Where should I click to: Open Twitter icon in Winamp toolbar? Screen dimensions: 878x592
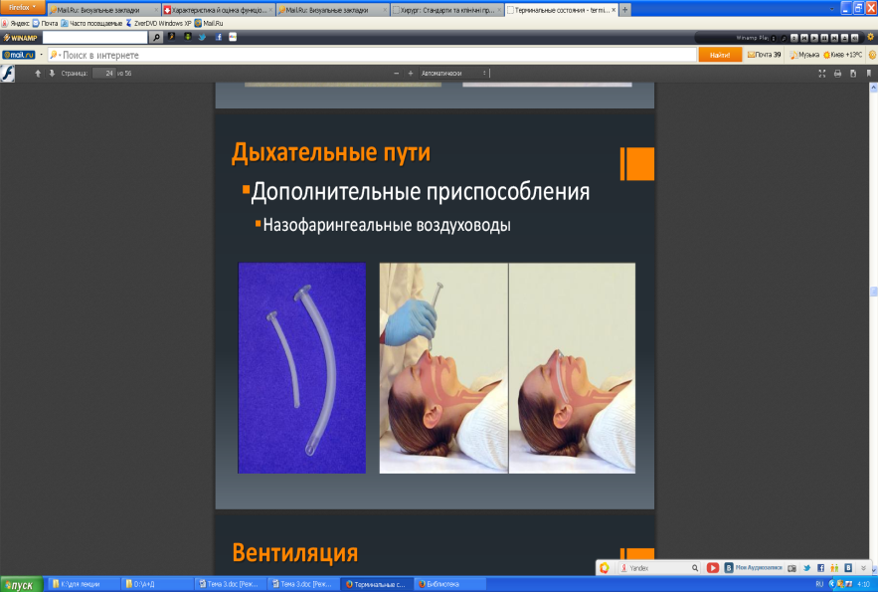[x=202, y=37]
